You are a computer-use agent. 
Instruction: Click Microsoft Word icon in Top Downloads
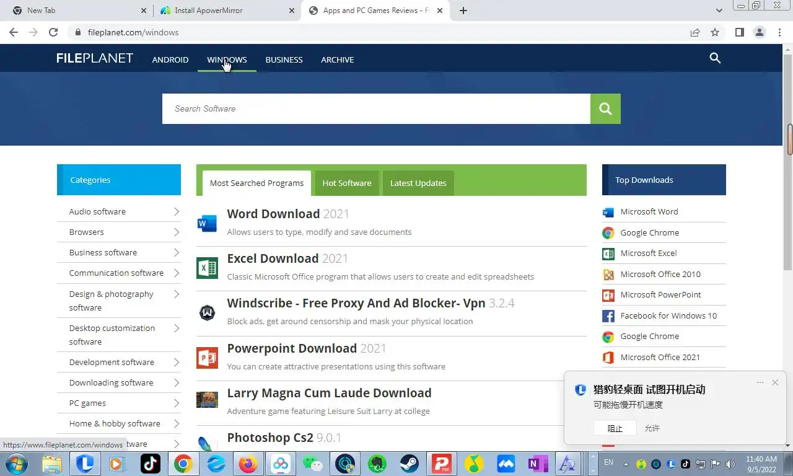(x=608, y=212)
